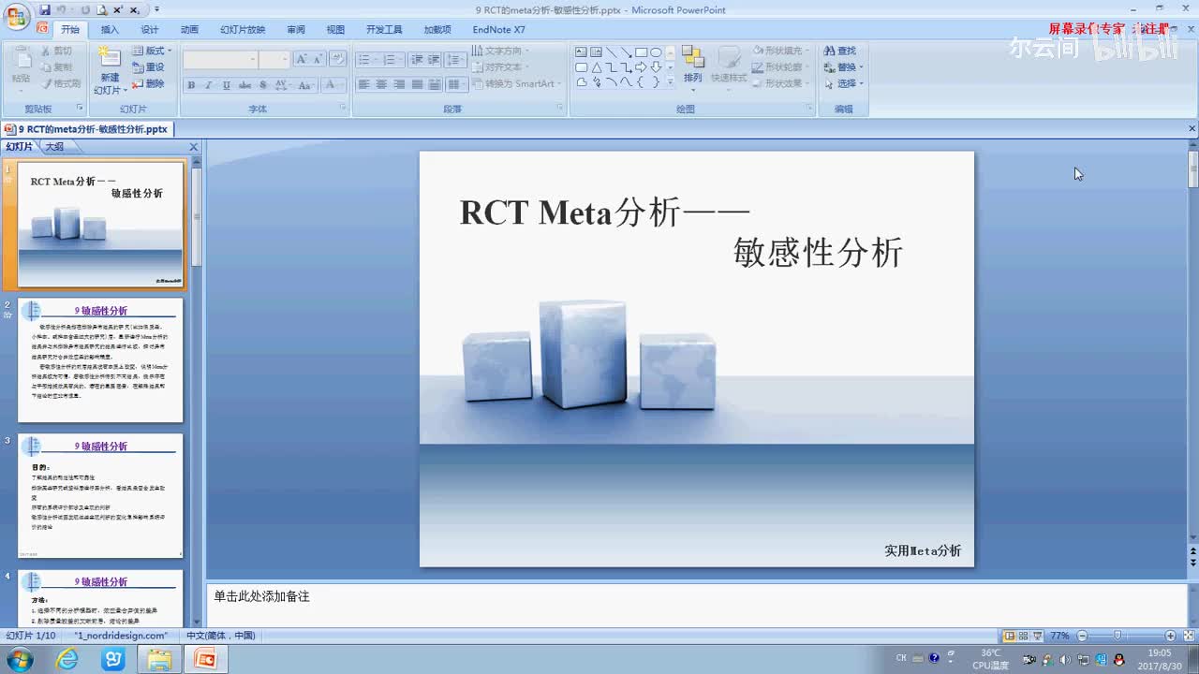Switch to Slide Sorter view icon
Image resolution: width=1199 pixels, height=674 pixels.
[1023, 636]
